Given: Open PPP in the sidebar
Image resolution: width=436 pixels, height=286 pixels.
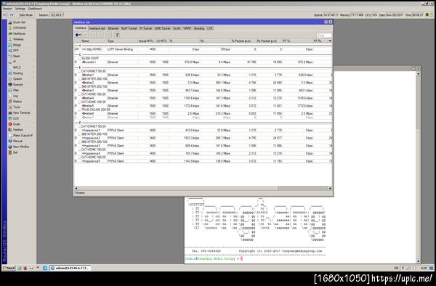Looking at the screenshot, I should tap(16, 51).
